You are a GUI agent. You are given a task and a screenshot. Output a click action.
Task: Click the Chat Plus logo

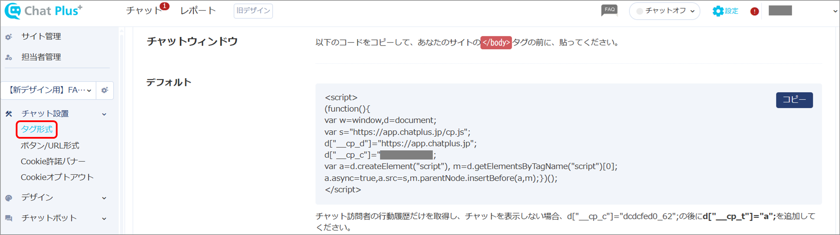pos(43,11)
